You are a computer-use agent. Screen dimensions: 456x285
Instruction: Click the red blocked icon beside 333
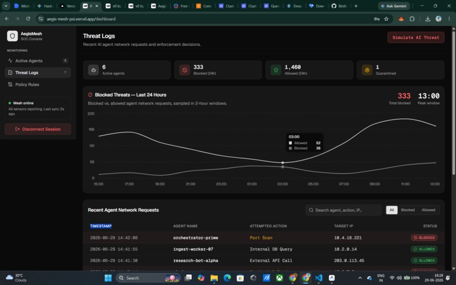(184, 70)
